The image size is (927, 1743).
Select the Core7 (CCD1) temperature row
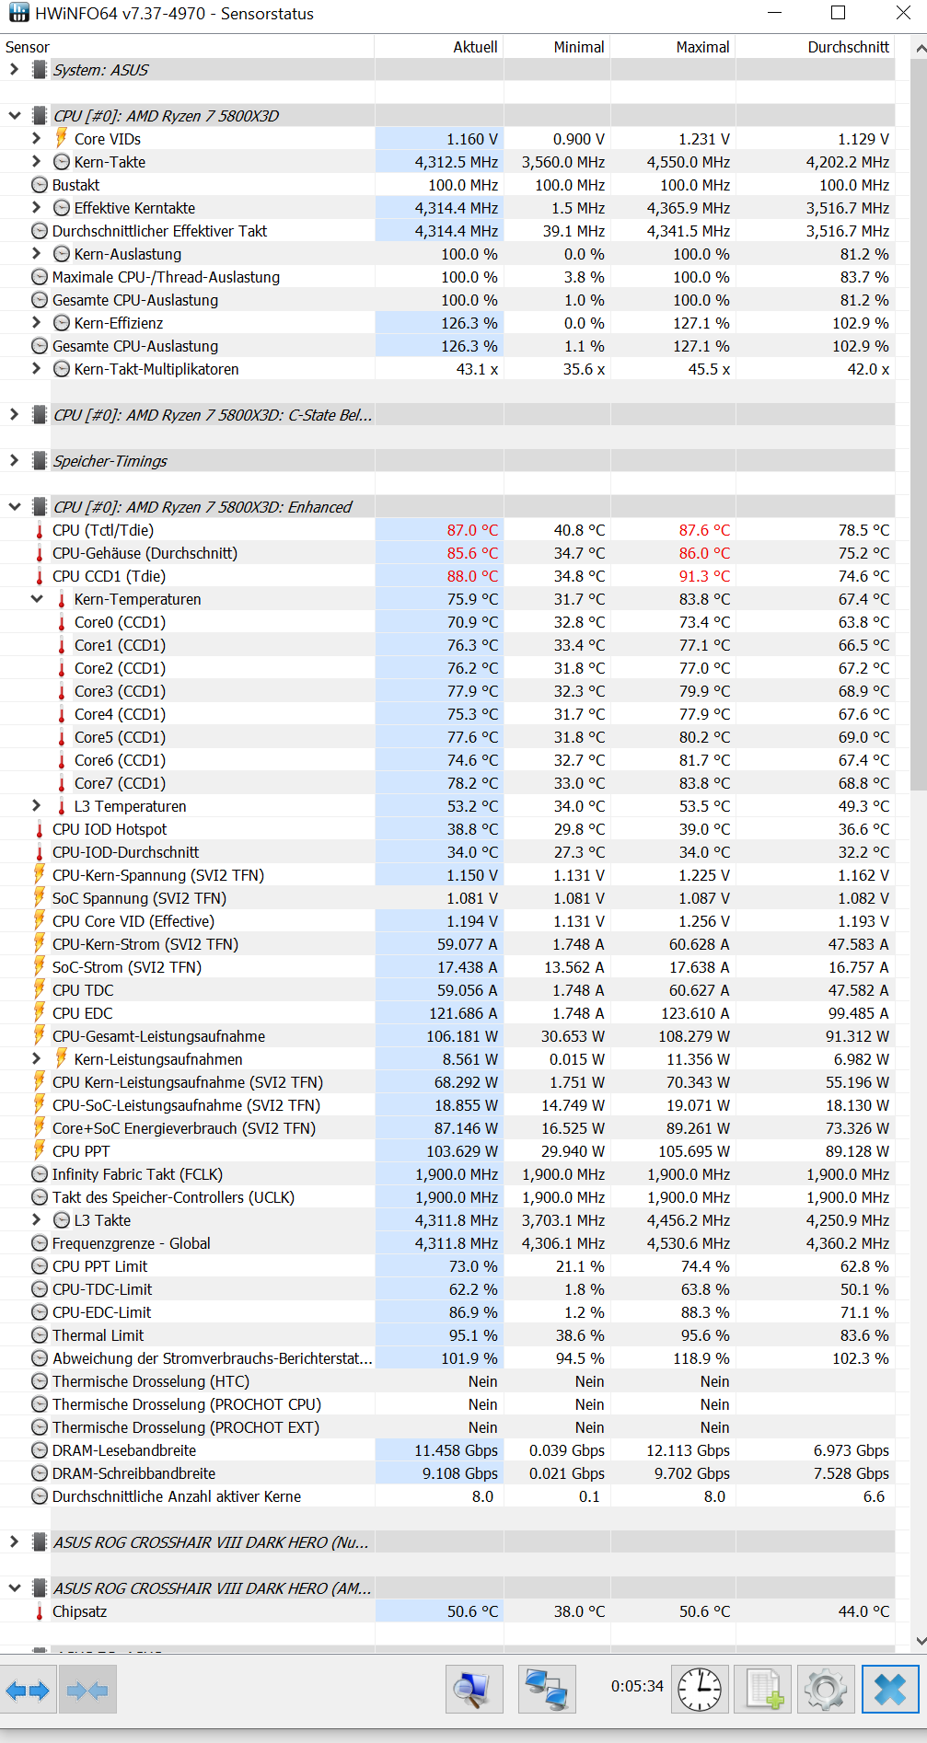(x=447, y=783)
